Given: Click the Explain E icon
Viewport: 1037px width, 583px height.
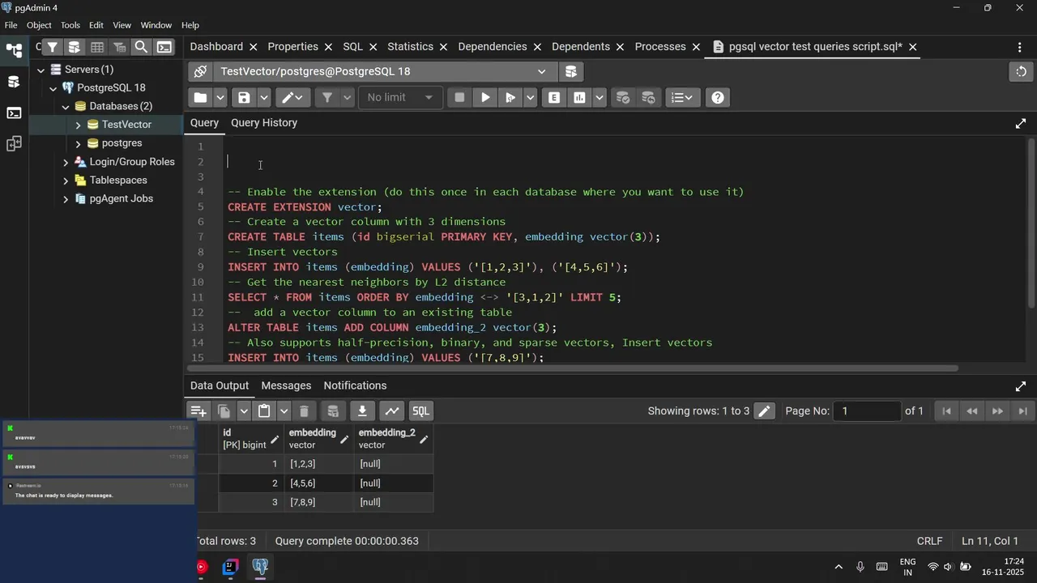Looking at the screenshot, I should click(x=554, y=97).
